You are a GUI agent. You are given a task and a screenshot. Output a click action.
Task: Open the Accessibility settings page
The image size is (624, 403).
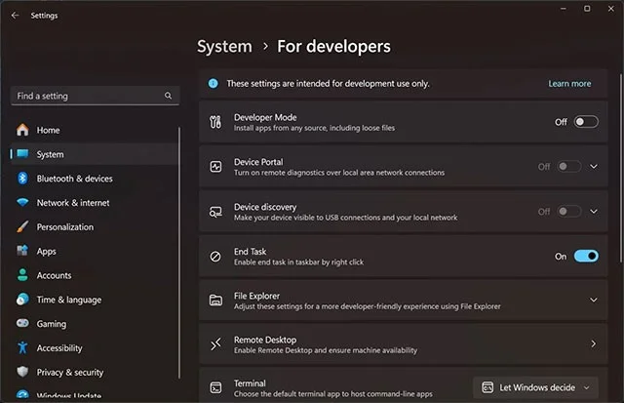coord(95,348)
